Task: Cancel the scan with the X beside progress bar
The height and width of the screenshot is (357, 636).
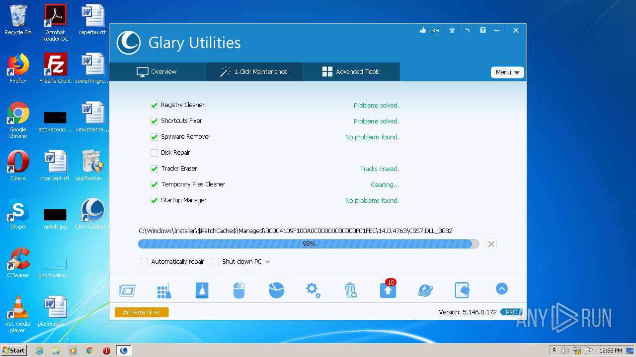Action: tap(491, 244)
